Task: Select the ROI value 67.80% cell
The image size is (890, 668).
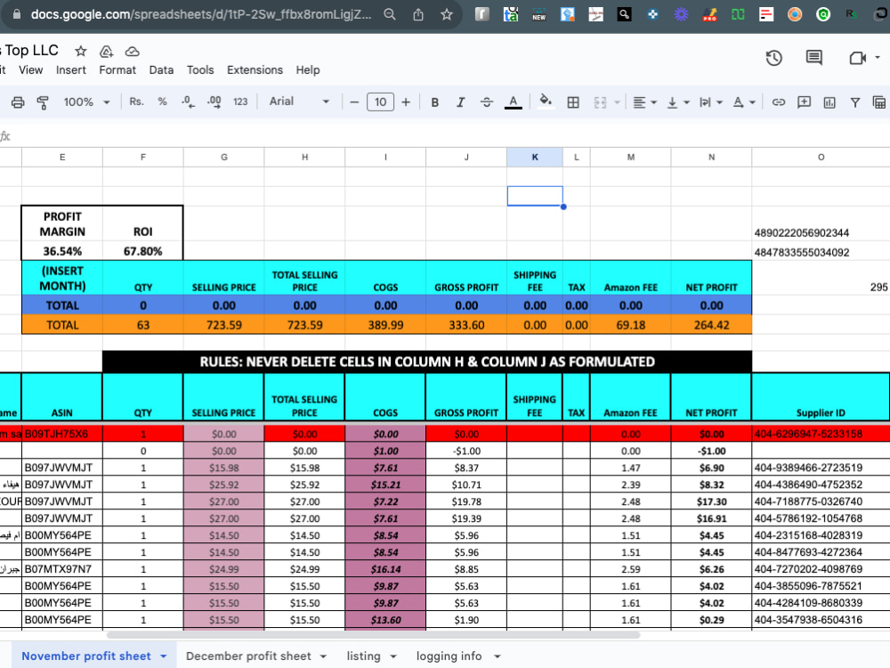Action: [143, 251]
